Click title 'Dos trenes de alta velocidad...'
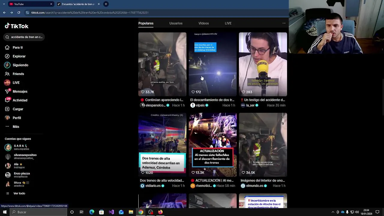 162,181
